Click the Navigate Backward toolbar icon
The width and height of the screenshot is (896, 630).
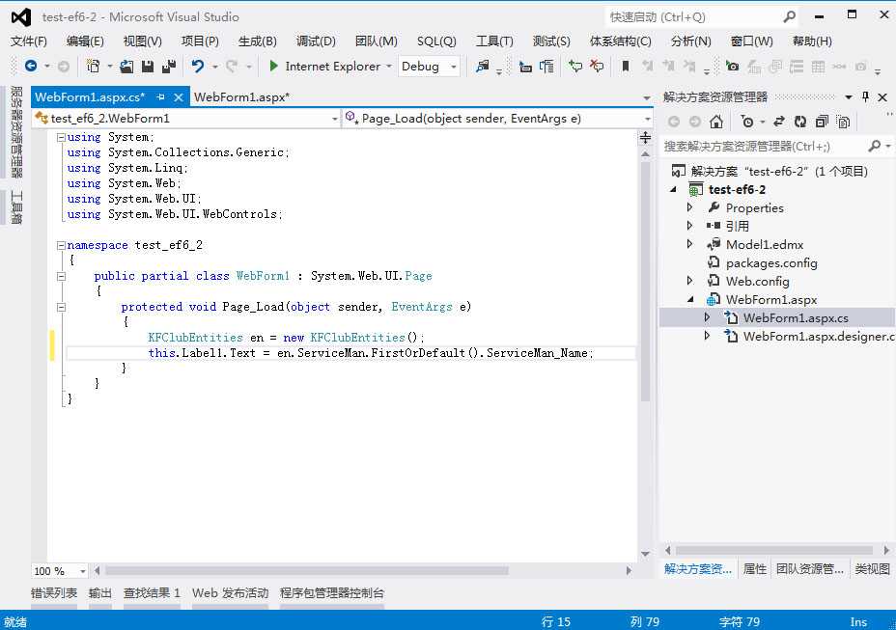pyautogui.click(x=31, y=67)
